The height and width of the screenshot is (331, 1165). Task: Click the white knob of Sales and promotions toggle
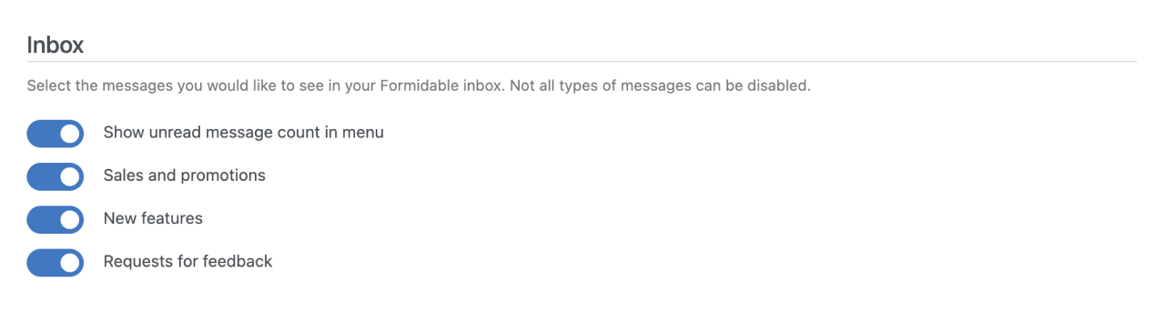click(x=70, y=176)
